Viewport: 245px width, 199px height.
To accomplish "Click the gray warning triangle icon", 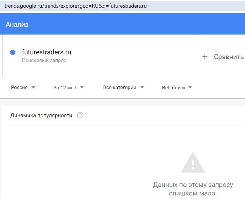I will coord(193,163).
